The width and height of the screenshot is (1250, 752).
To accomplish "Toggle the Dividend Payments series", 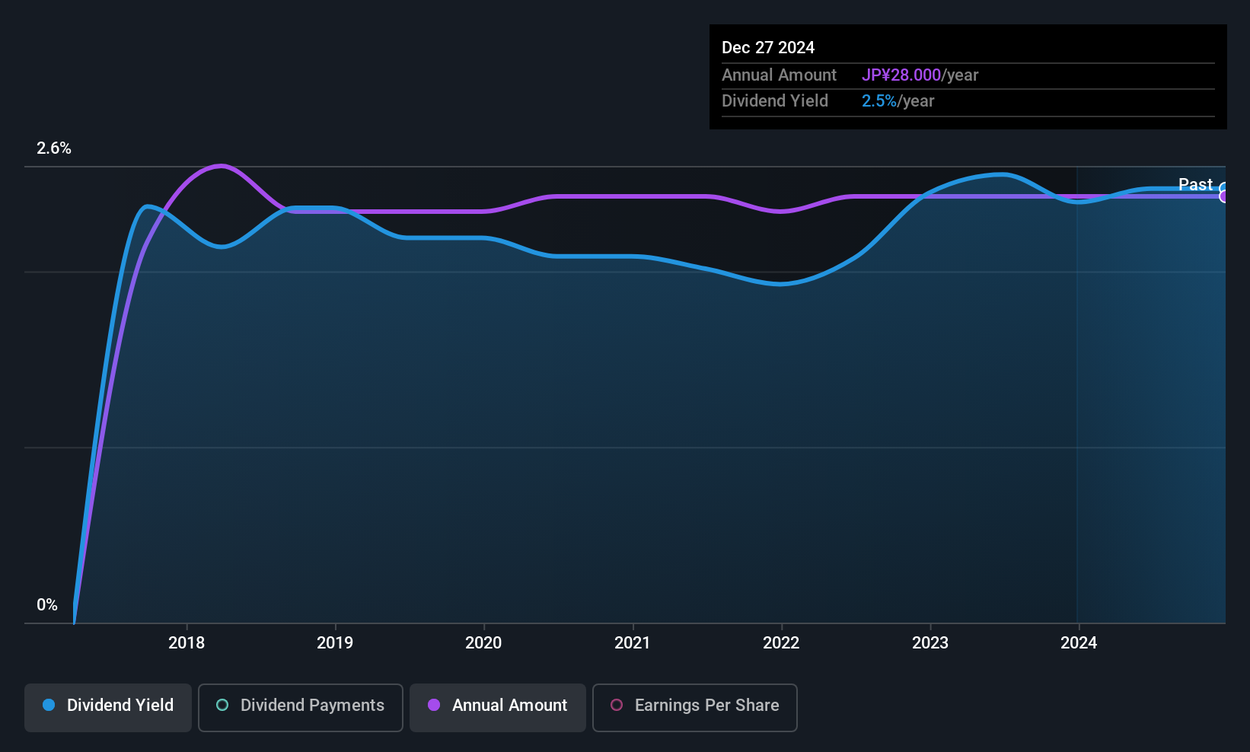I will click(x=301, y=708).
